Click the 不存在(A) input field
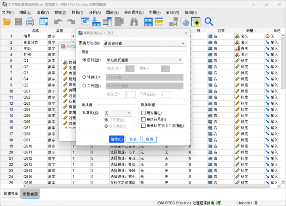This screenshot has width=286, height=206. click(166, 95)
